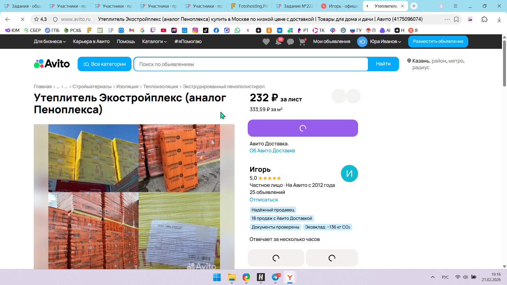Open YouTube bookmark in bookmarks bar

point(163,30)
